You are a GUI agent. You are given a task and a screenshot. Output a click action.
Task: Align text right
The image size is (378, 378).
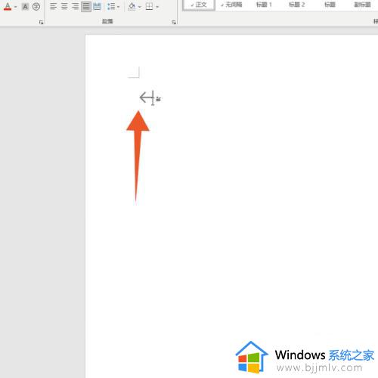pyautogui.click(x=76, y=6)
